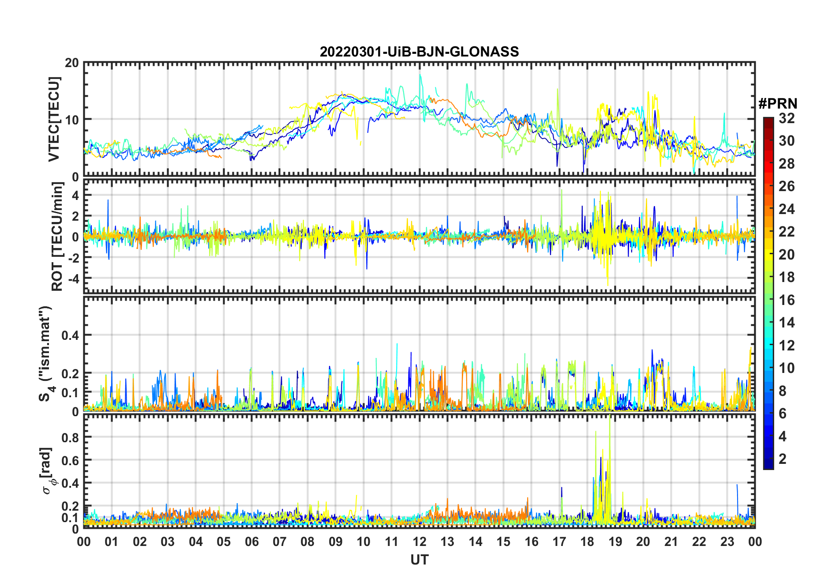
Task: Click x-axis tick label 18
Action: coord(587,542)
